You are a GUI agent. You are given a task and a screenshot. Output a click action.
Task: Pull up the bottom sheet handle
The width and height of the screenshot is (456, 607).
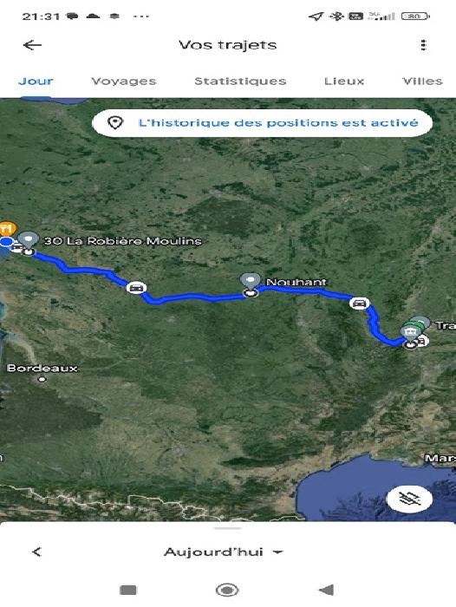[228, 528]
